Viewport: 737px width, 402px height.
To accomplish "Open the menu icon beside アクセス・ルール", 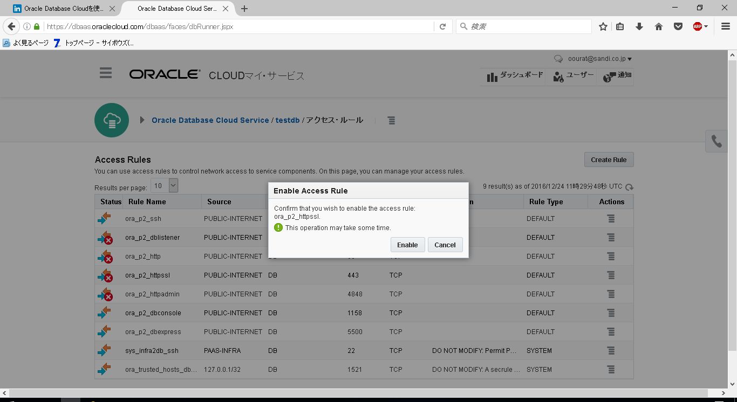I will [391, 121].
